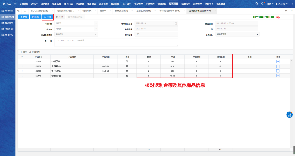
Task: Open the 客服 customer service bubble
Action: tap(289, 115)
